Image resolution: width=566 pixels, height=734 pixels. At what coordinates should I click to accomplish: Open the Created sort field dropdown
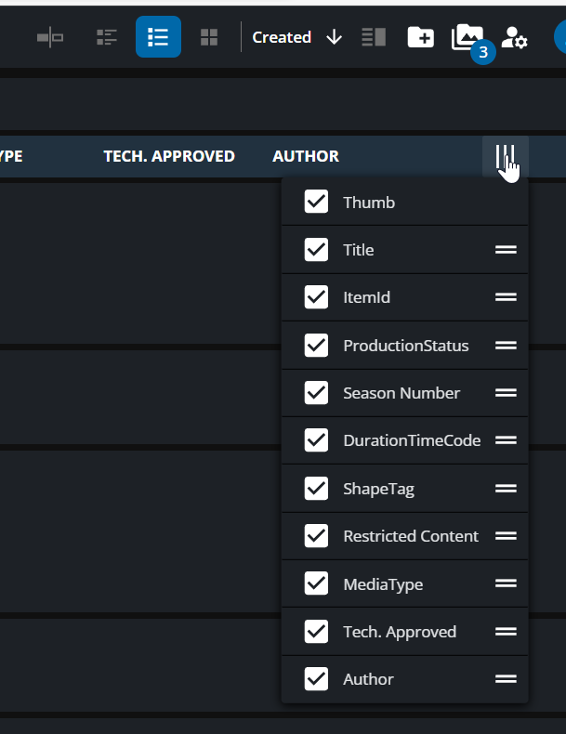click(x=282, y=37)
